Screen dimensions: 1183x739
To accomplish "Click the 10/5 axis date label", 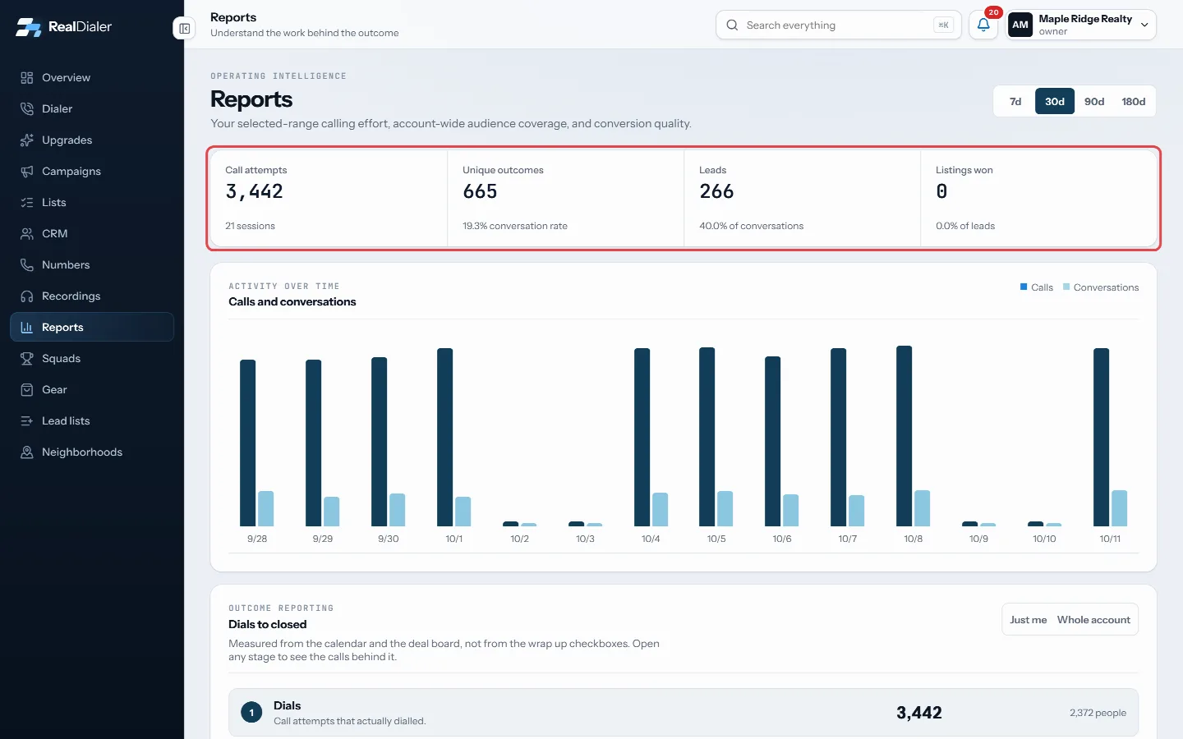I will (716, 539).
